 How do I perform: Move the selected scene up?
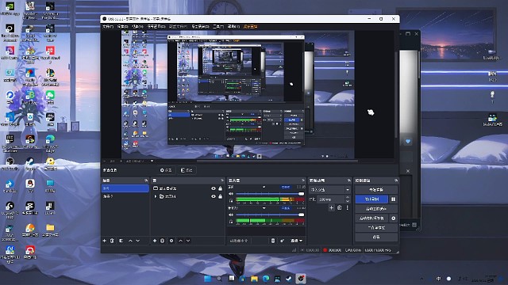(130, 241)
